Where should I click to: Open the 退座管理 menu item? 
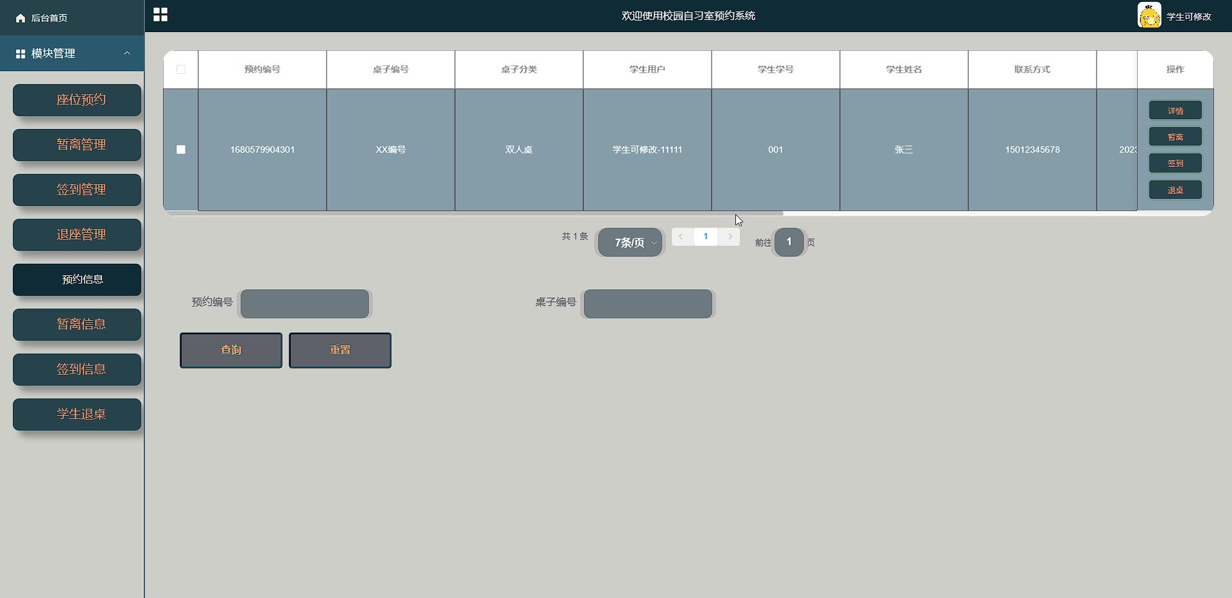pos(77,235)
